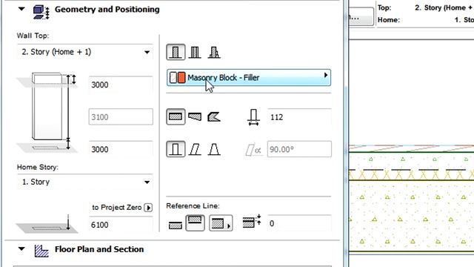The height and width of the screenshot is (267, 474).
Task: Click the slant angle field 90.00°
Action: click(299, 149)
